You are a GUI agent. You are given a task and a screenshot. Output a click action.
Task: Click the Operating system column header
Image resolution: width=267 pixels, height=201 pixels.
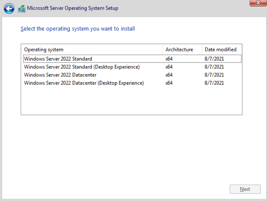(x=44, y=49)
